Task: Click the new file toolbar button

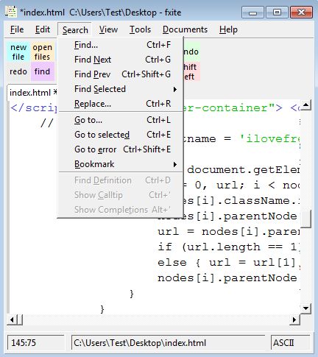Action: 18,52
